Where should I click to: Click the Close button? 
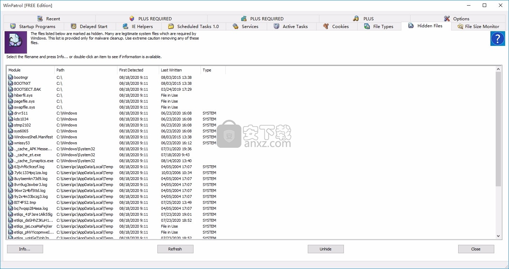(476, 249)
